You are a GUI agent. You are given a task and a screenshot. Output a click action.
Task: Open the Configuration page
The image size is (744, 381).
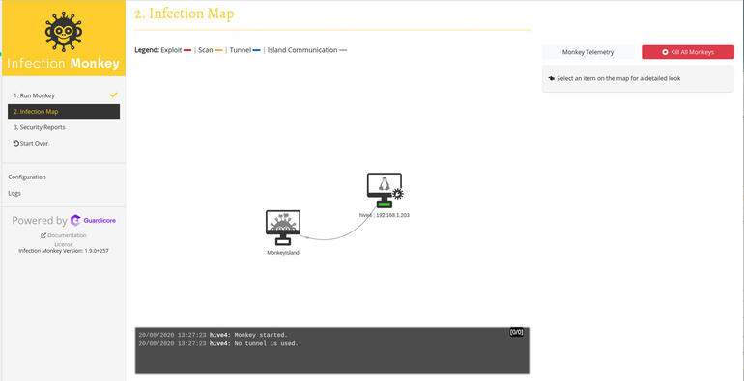pyautogui.click(x=27, y=177)
